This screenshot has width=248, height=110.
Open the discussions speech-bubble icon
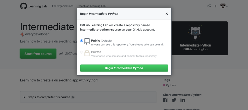click(209, 6)
